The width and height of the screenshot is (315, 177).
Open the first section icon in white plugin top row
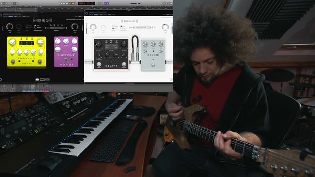point(122,21)
